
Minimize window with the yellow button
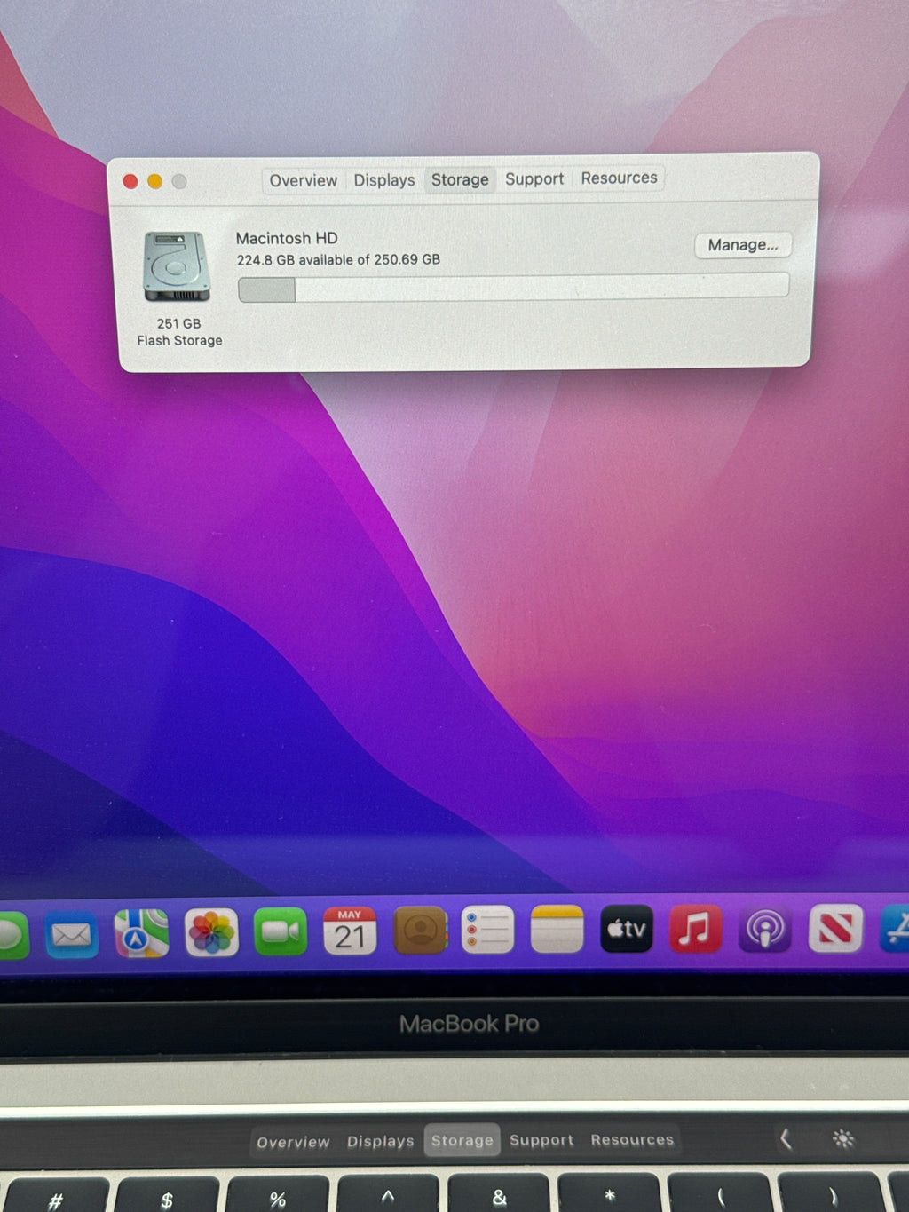coord(154,181)
